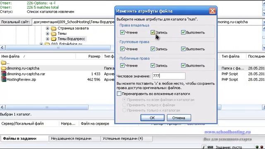This screenshot has width=265, height=149.
Task: Confirm attributes with OK button
Action: click(152, 118)
